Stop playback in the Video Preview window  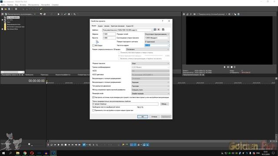(x=232, y=67)
